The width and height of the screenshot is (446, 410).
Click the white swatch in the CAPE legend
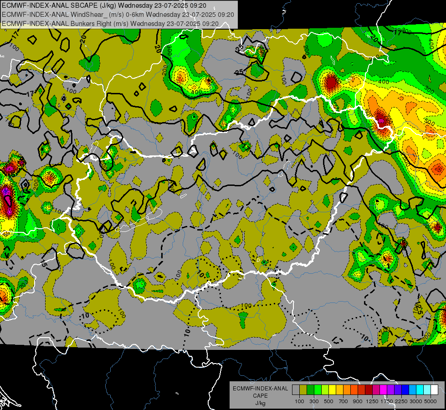click(x=435, y=390)
